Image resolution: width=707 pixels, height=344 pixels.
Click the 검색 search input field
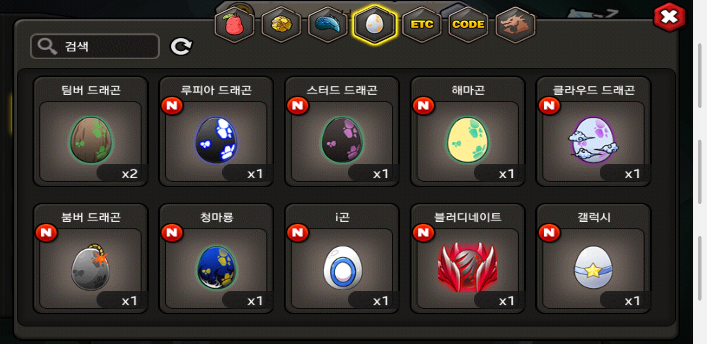[95, 47]
